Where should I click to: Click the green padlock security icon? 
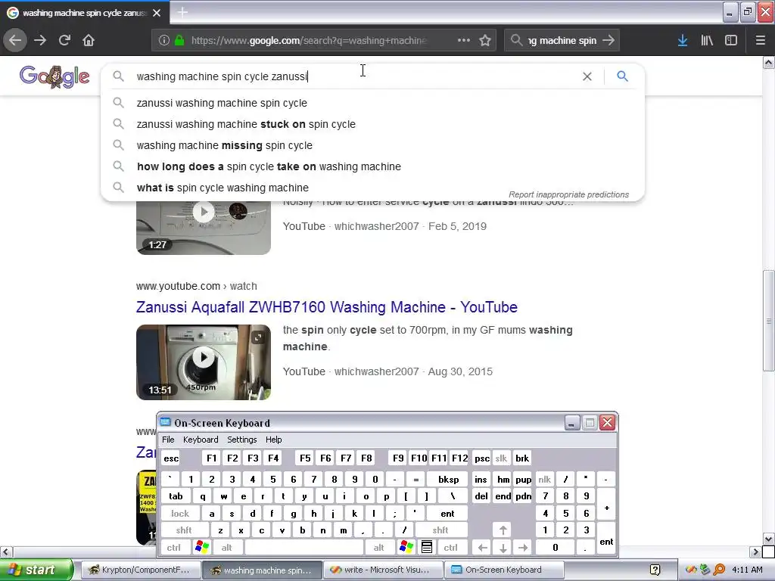point(179,41)
